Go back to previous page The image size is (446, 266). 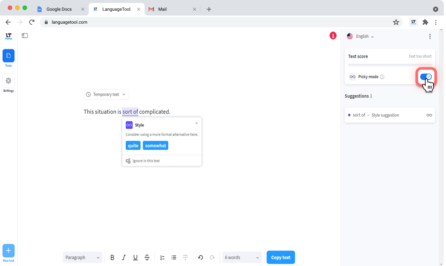(8, 22)
